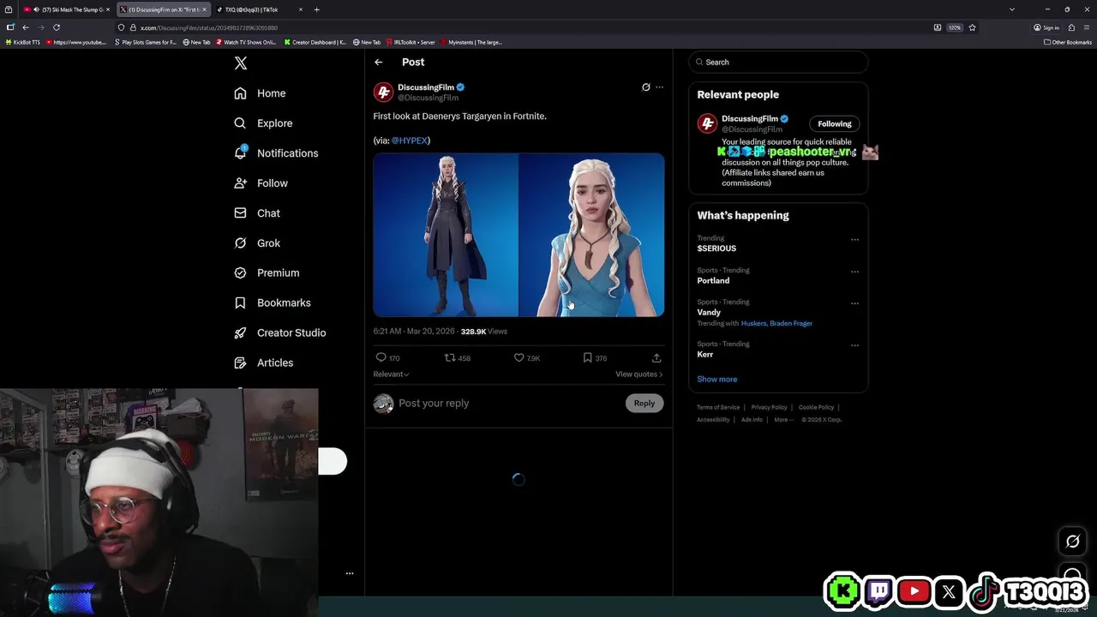Click the browser back button

[x=26, y=27]
